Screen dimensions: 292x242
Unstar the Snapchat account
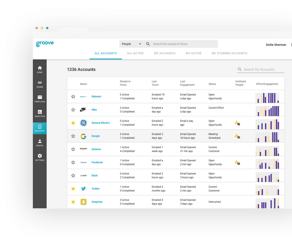click(73, 202)
